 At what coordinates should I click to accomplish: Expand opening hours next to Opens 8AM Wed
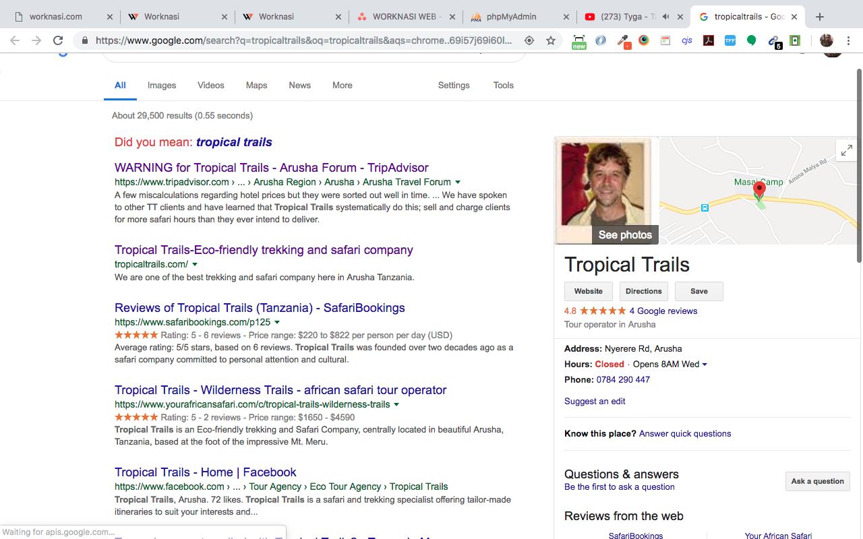[x=705, y=364]
